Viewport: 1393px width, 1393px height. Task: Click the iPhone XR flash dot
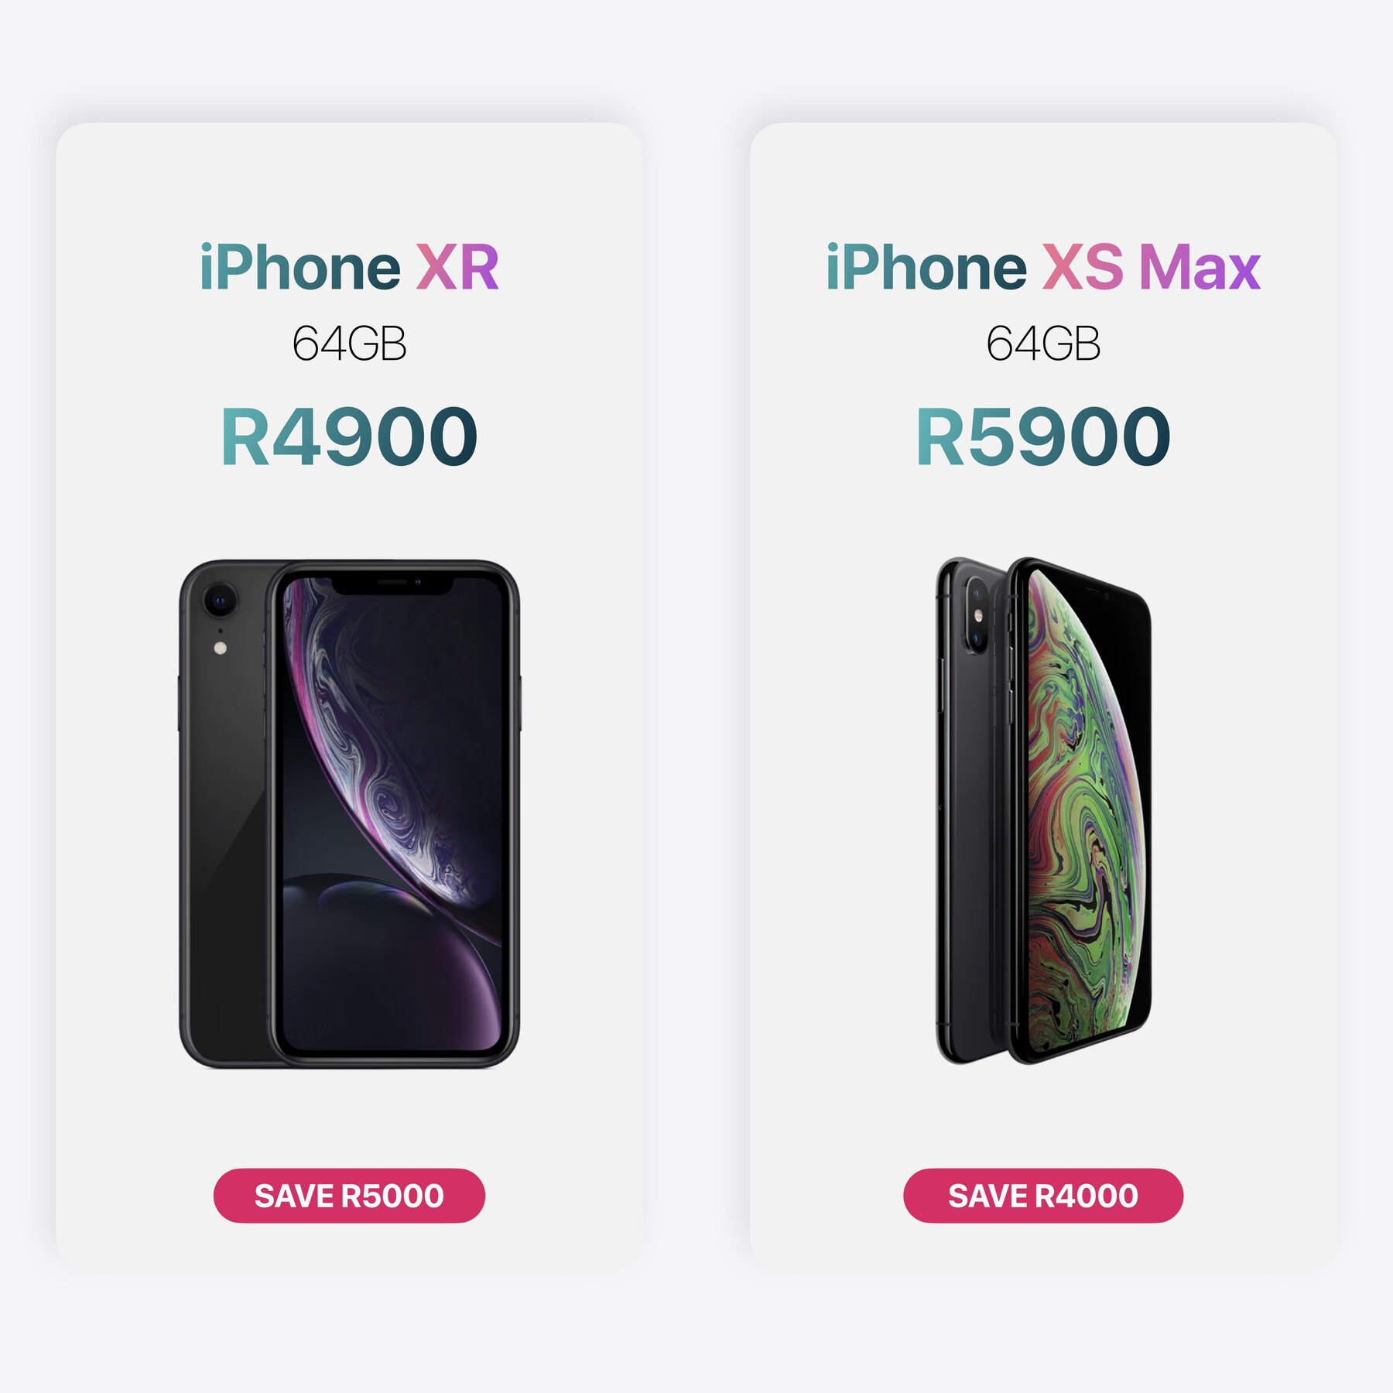(221, 649)
